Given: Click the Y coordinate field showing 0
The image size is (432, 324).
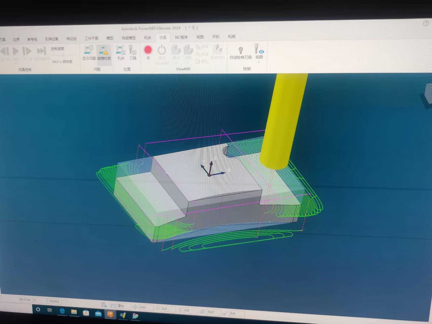Looking at the screenshot, I should tap(40, 300).
